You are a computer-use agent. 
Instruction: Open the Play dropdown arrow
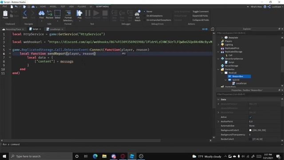point(79,21)
